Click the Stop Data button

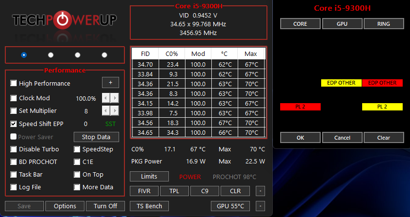[x=96, y=137]
